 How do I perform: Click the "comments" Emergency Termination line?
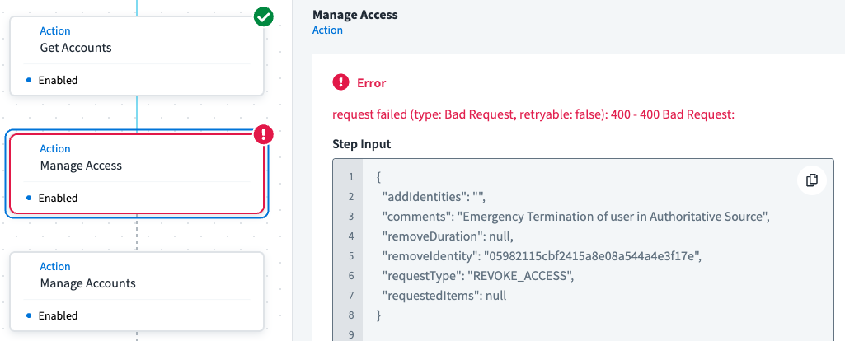(575, 216)
